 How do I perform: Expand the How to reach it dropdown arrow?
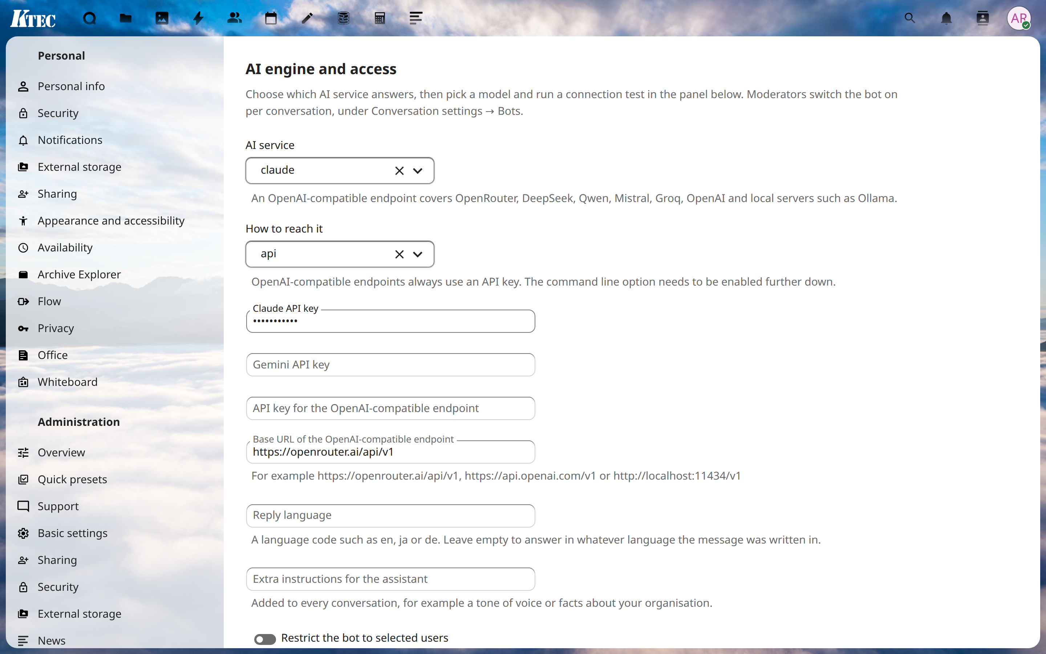click(418, 254)
